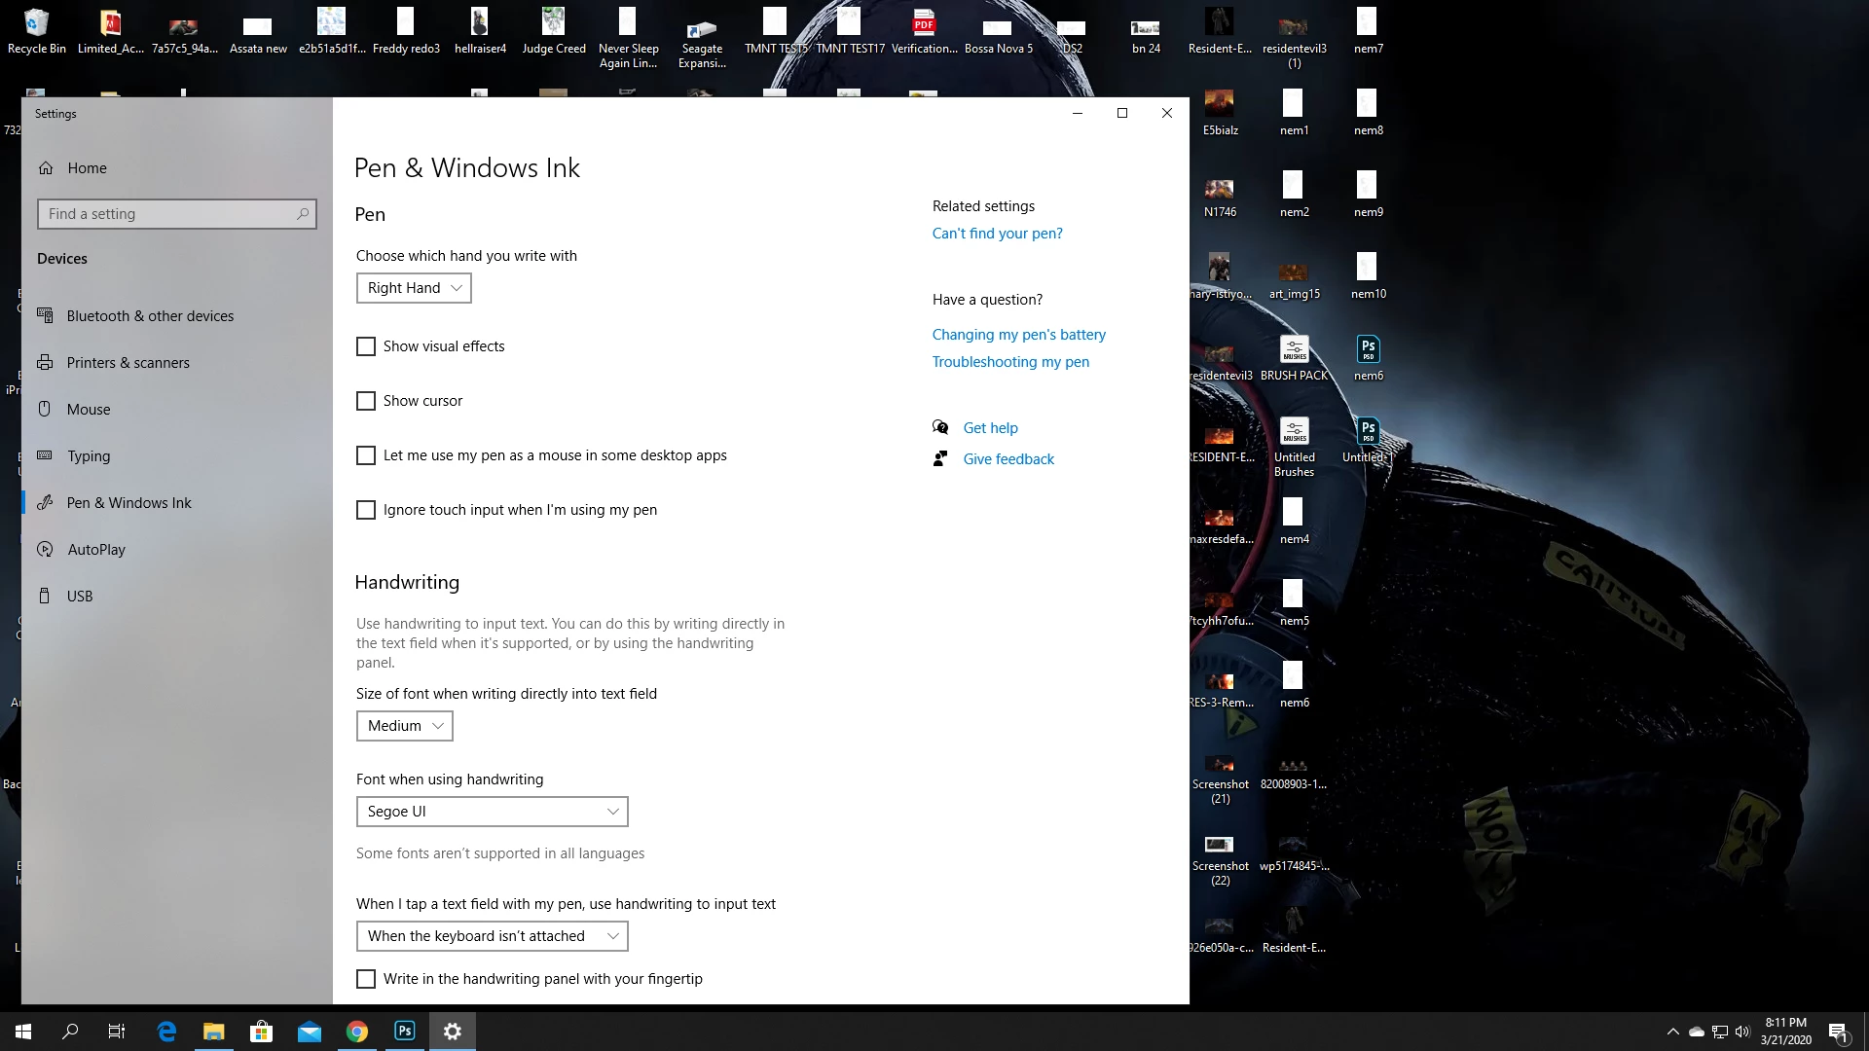This screenshot has width=1869, height=1051.
Task: Open Can't find your pen link
Action: pos(997,234)
